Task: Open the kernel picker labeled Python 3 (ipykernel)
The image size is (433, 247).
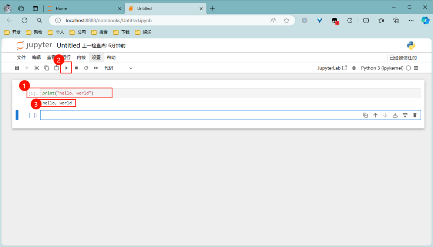Action: coord(382,68)
